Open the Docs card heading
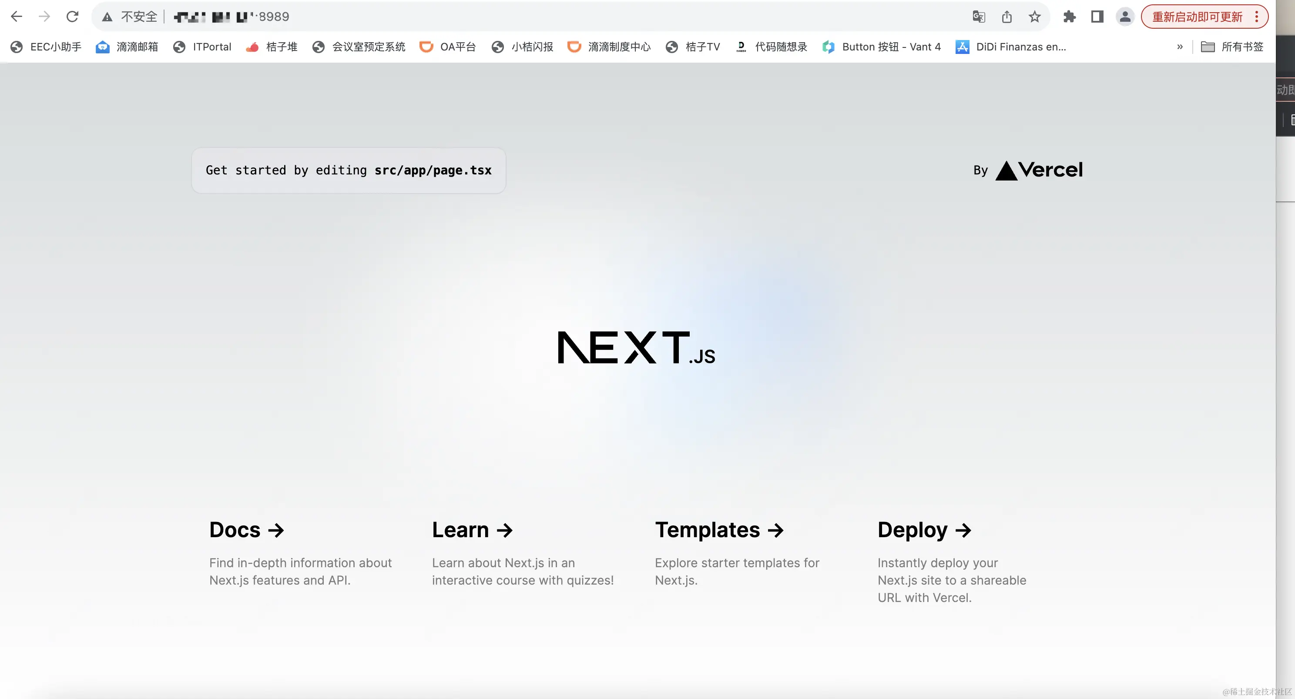The image size is (1295, 699). pos(247,530)
